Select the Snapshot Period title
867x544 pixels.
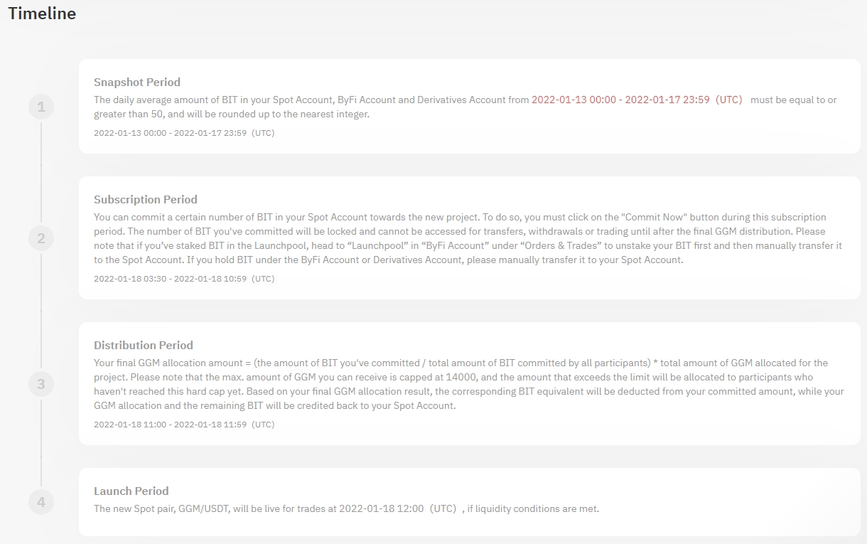pyautogui.click(x=137, y=82)
